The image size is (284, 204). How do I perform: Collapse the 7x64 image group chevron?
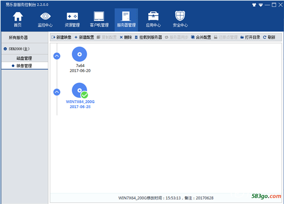57,56
